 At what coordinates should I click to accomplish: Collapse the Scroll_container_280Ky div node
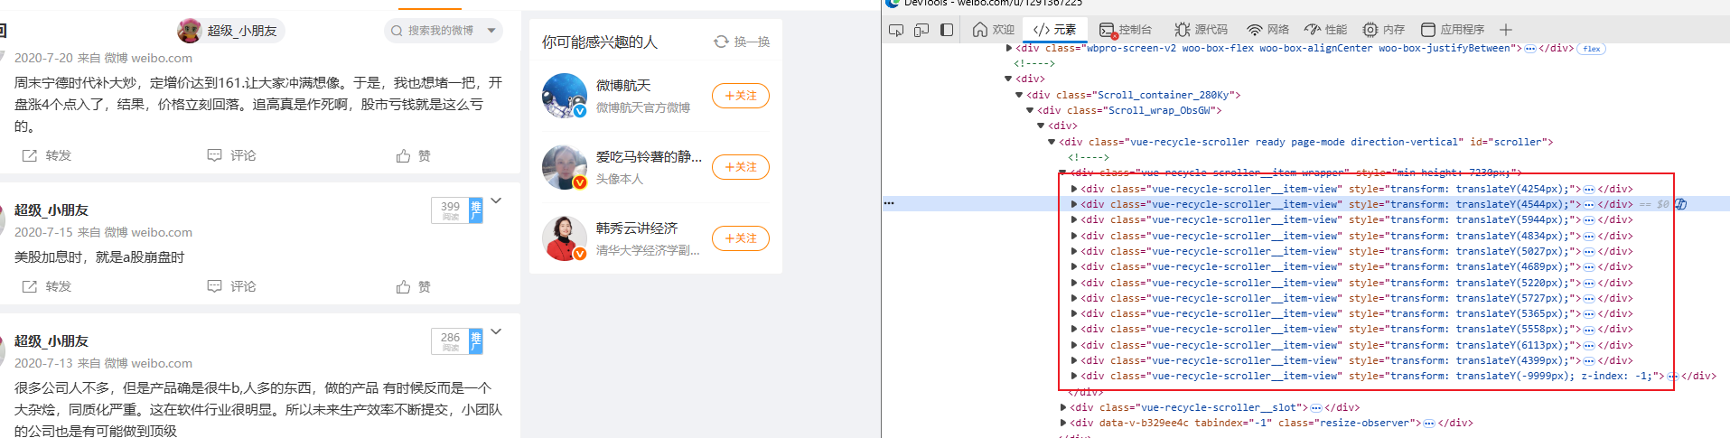pos(1020,95)
